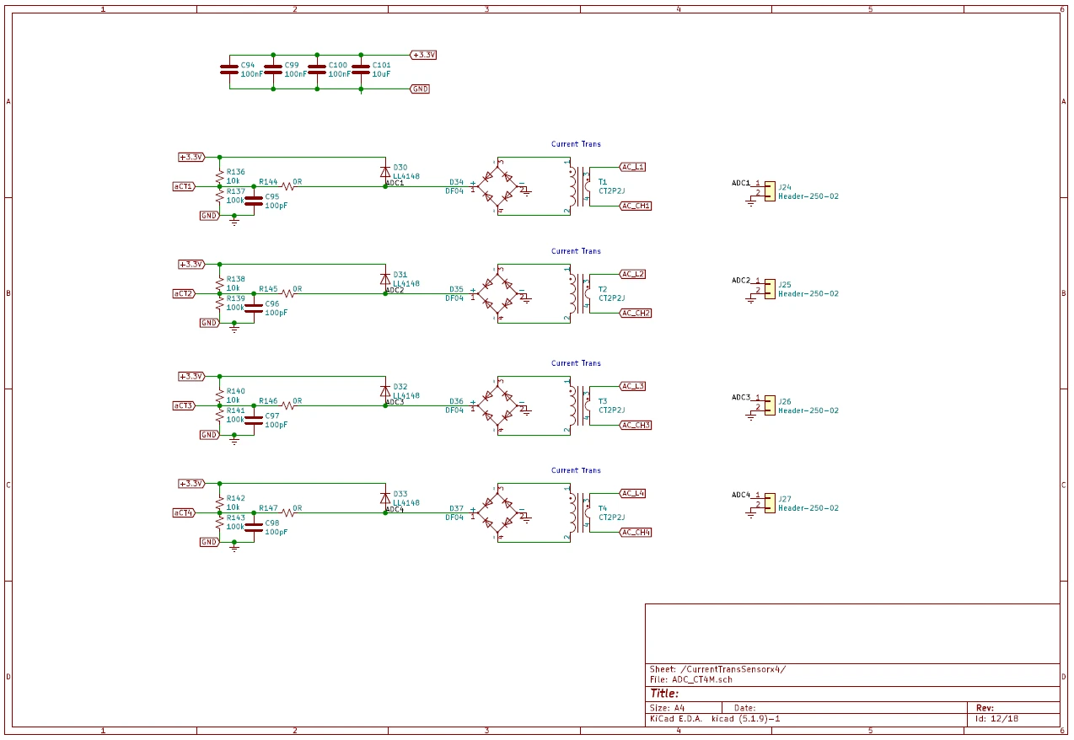Click the aCT2 global label
The width and height of the screenshot is (1074, 740).
[x=184, y=293]
